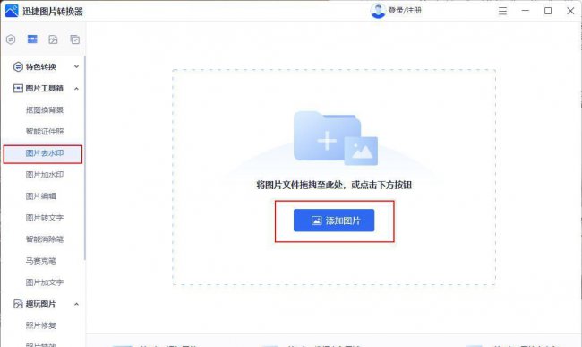
Task: Close the converter window
Action: click(x=570, y=11)
